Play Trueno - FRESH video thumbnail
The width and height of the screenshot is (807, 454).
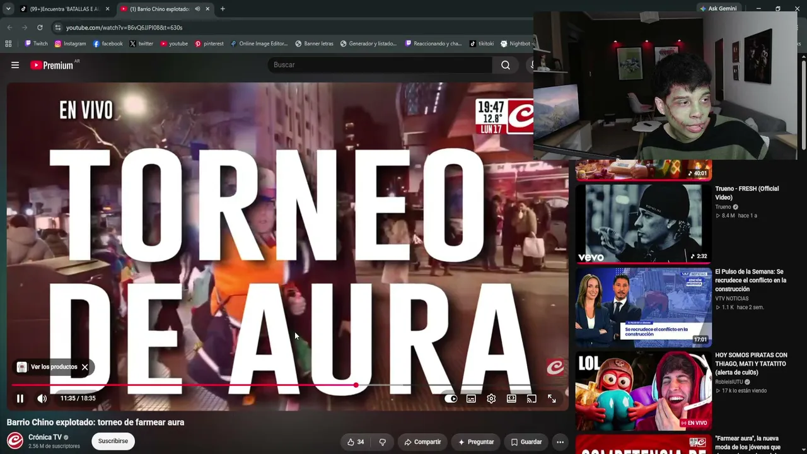(644, 223)
